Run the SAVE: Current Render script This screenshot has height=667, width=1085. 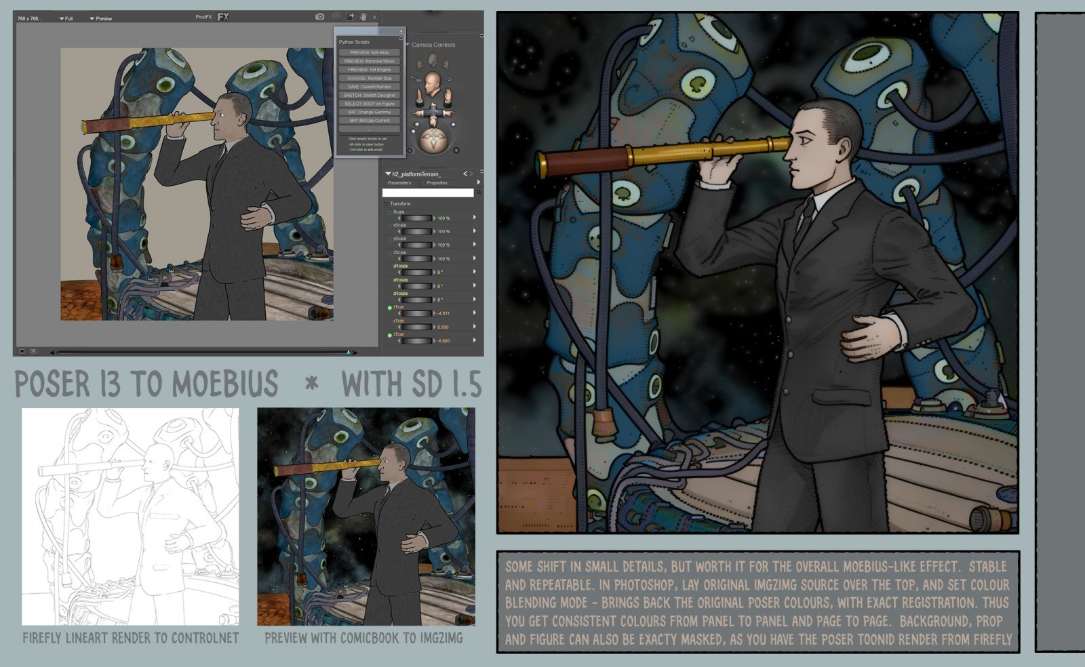pos(370,87)
